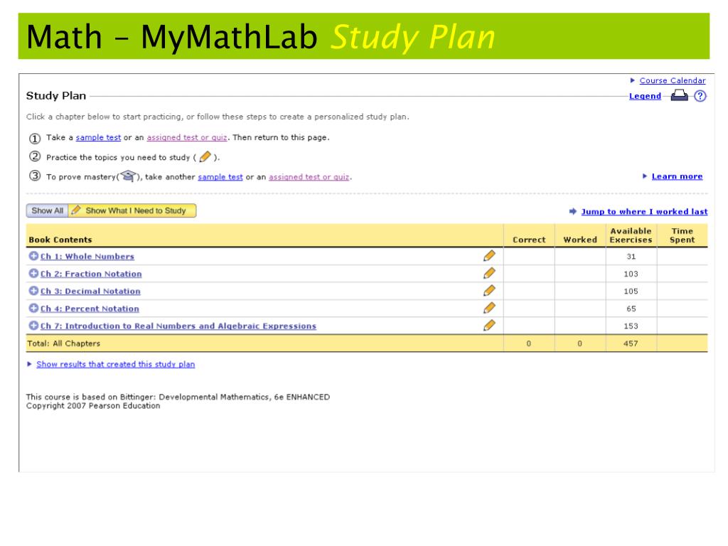
Task: Click the triangle beside Course Calendar
Action: (632, 80)
